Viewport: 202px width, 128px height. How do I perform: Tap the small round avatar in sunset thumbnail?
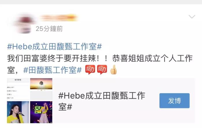(41, 83)
